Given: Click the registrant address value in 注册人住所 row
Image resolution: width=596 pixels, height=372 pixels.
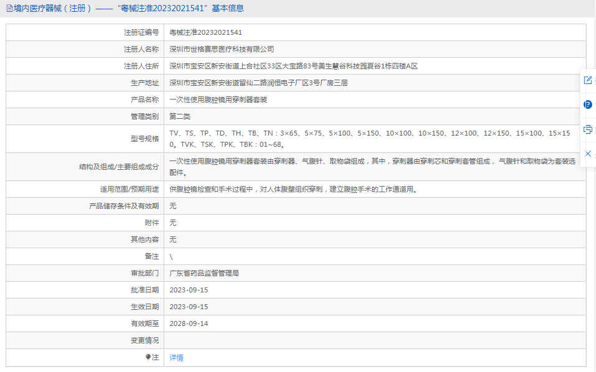Looking at the screenshot, I should [294, 66].
